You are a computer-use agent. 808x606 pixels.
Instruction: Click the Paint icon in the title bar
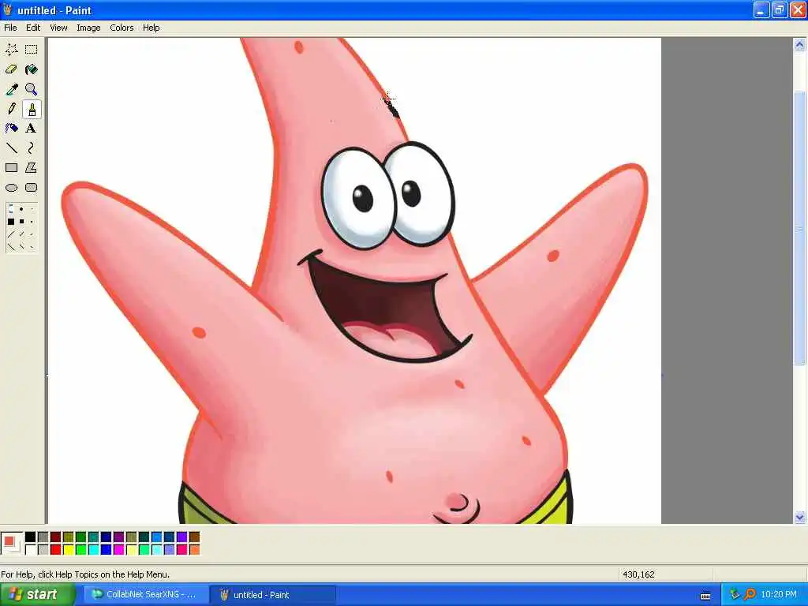point(7,9)
